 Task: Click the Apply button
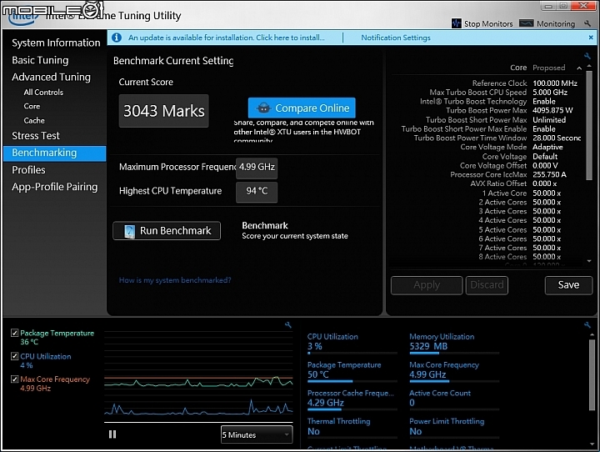(x=427, y=285)
